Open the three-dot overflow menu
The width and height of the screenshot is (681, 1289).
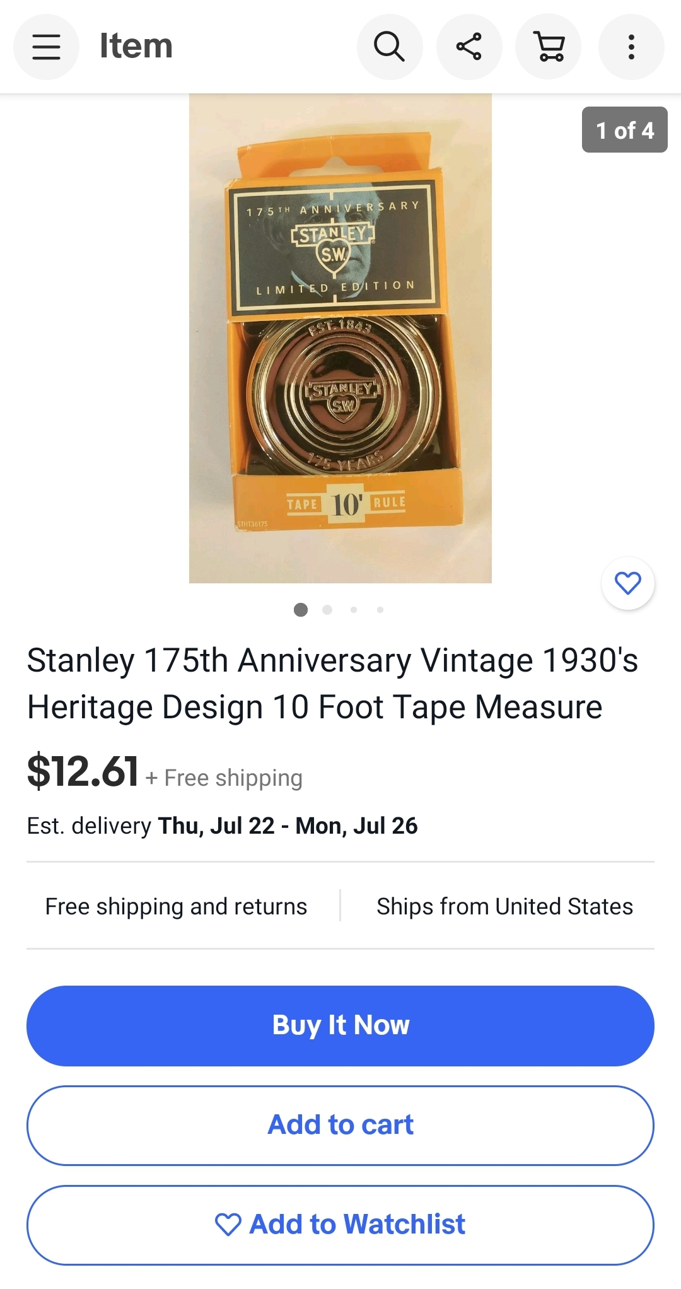point(631,47)
